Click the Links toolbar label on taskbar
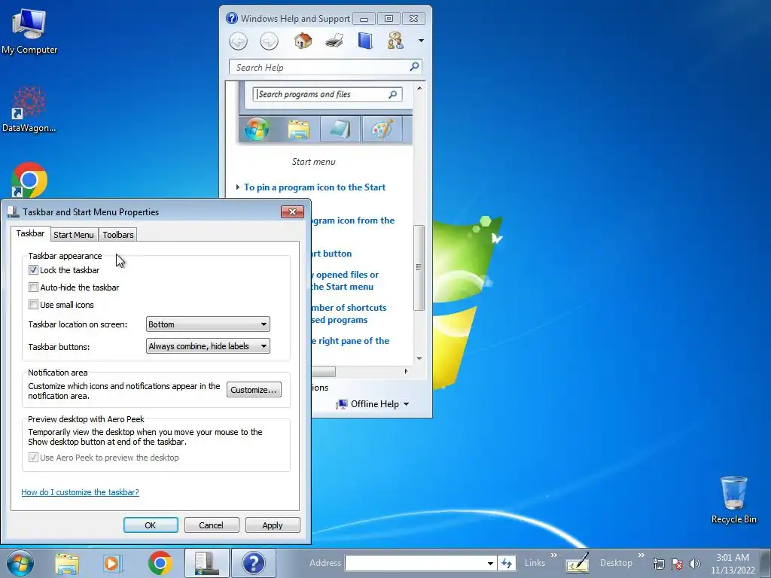The image size is (771, 578). coord(535,563)
